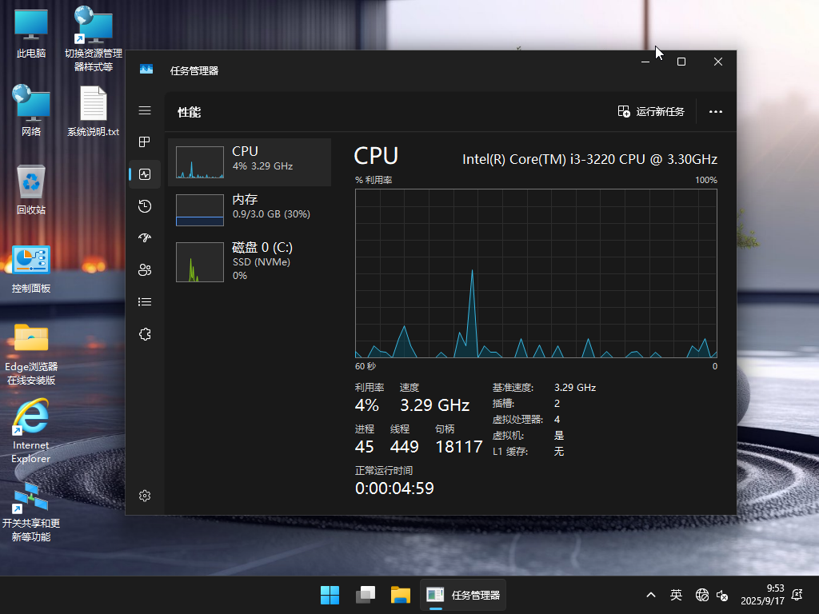819x614 pixels.
Task: Switch to the Processes page icon
Action: coord(145,142)
